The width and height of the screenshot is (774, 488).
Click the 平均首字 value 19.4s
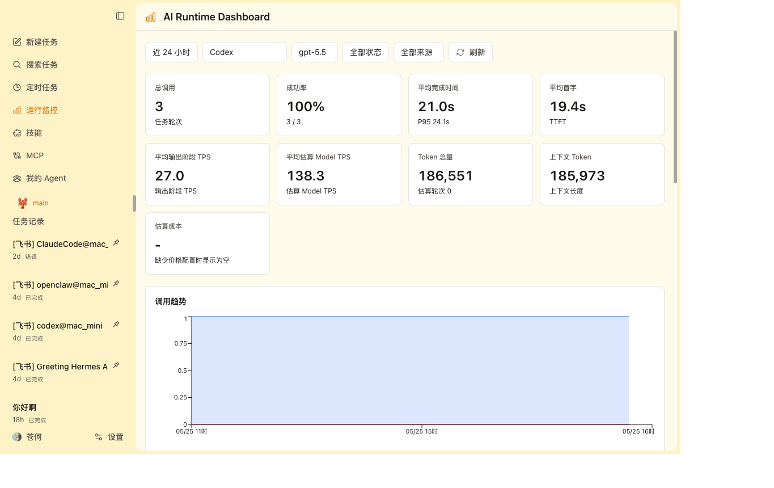pyautogui.click(x=568, y=107)
